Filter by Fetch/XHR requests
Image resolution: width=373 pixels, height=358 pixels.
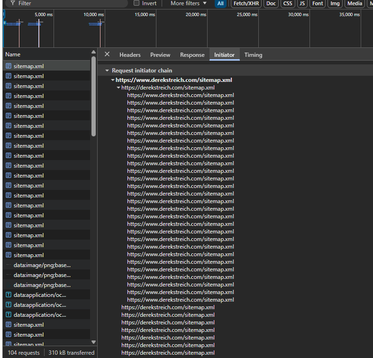[x=246, y=4]
